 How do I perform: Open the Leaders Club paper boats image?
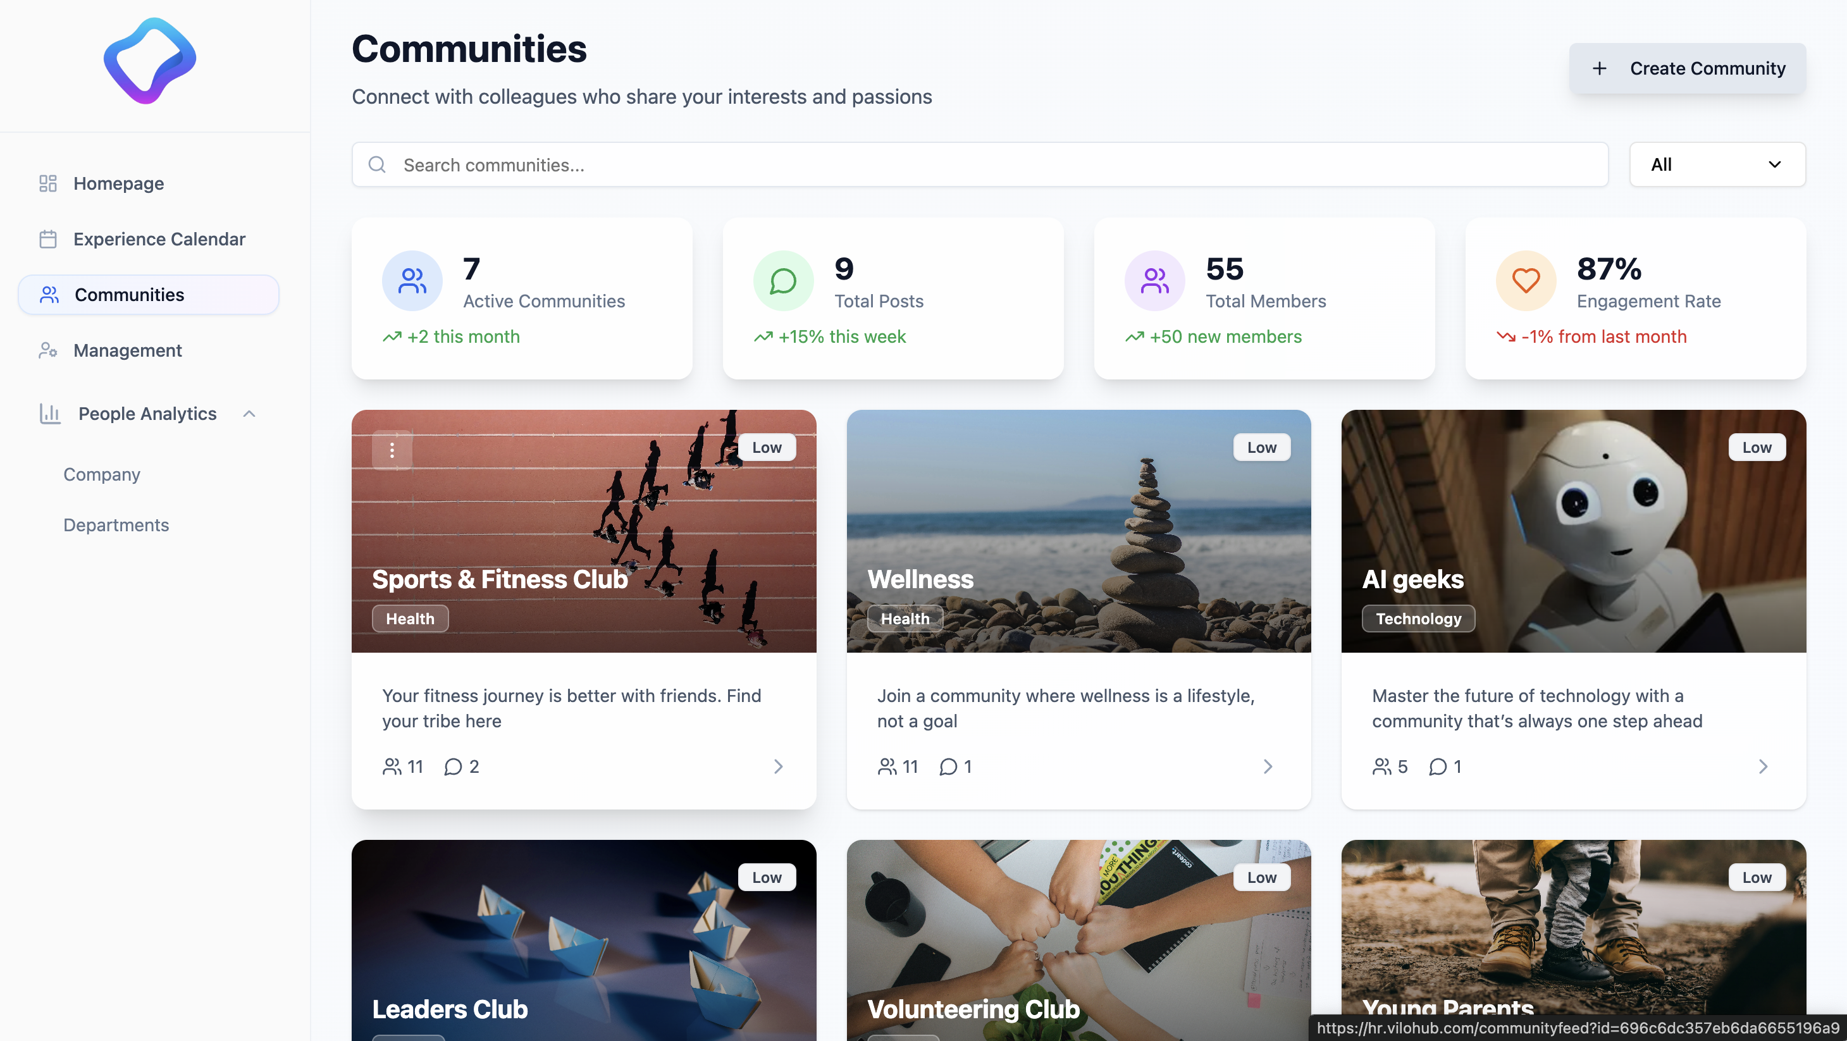click(x=584, y=940)
